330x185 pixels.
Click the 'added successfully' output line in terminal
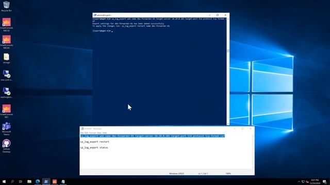point(128,24)
